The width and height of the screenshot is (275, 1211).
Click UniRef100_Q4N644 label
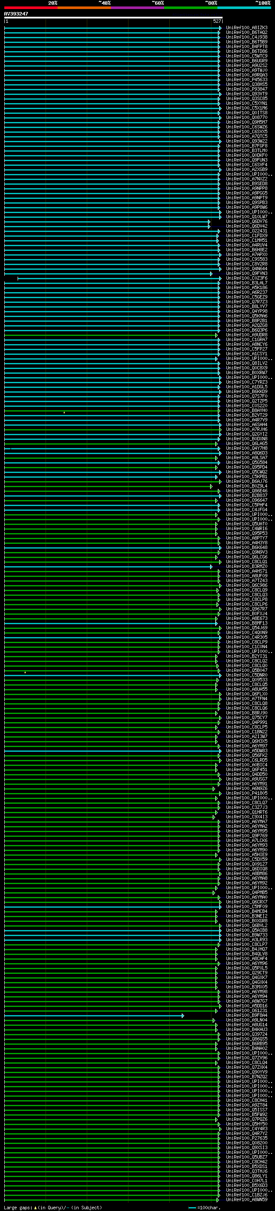click(247, 269)
